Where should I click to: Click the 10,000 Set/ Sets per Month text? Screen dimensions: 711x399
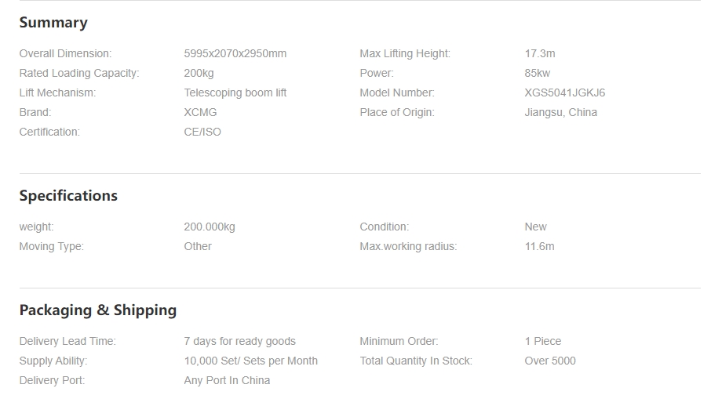click(x=250, y=361)
